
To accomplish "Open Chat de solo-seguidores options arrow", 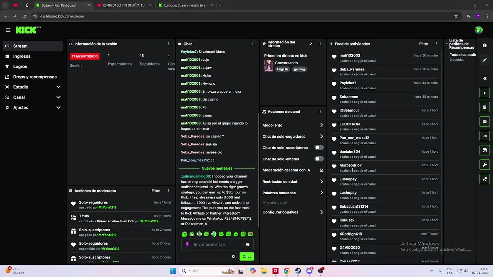I will [321, 137].
